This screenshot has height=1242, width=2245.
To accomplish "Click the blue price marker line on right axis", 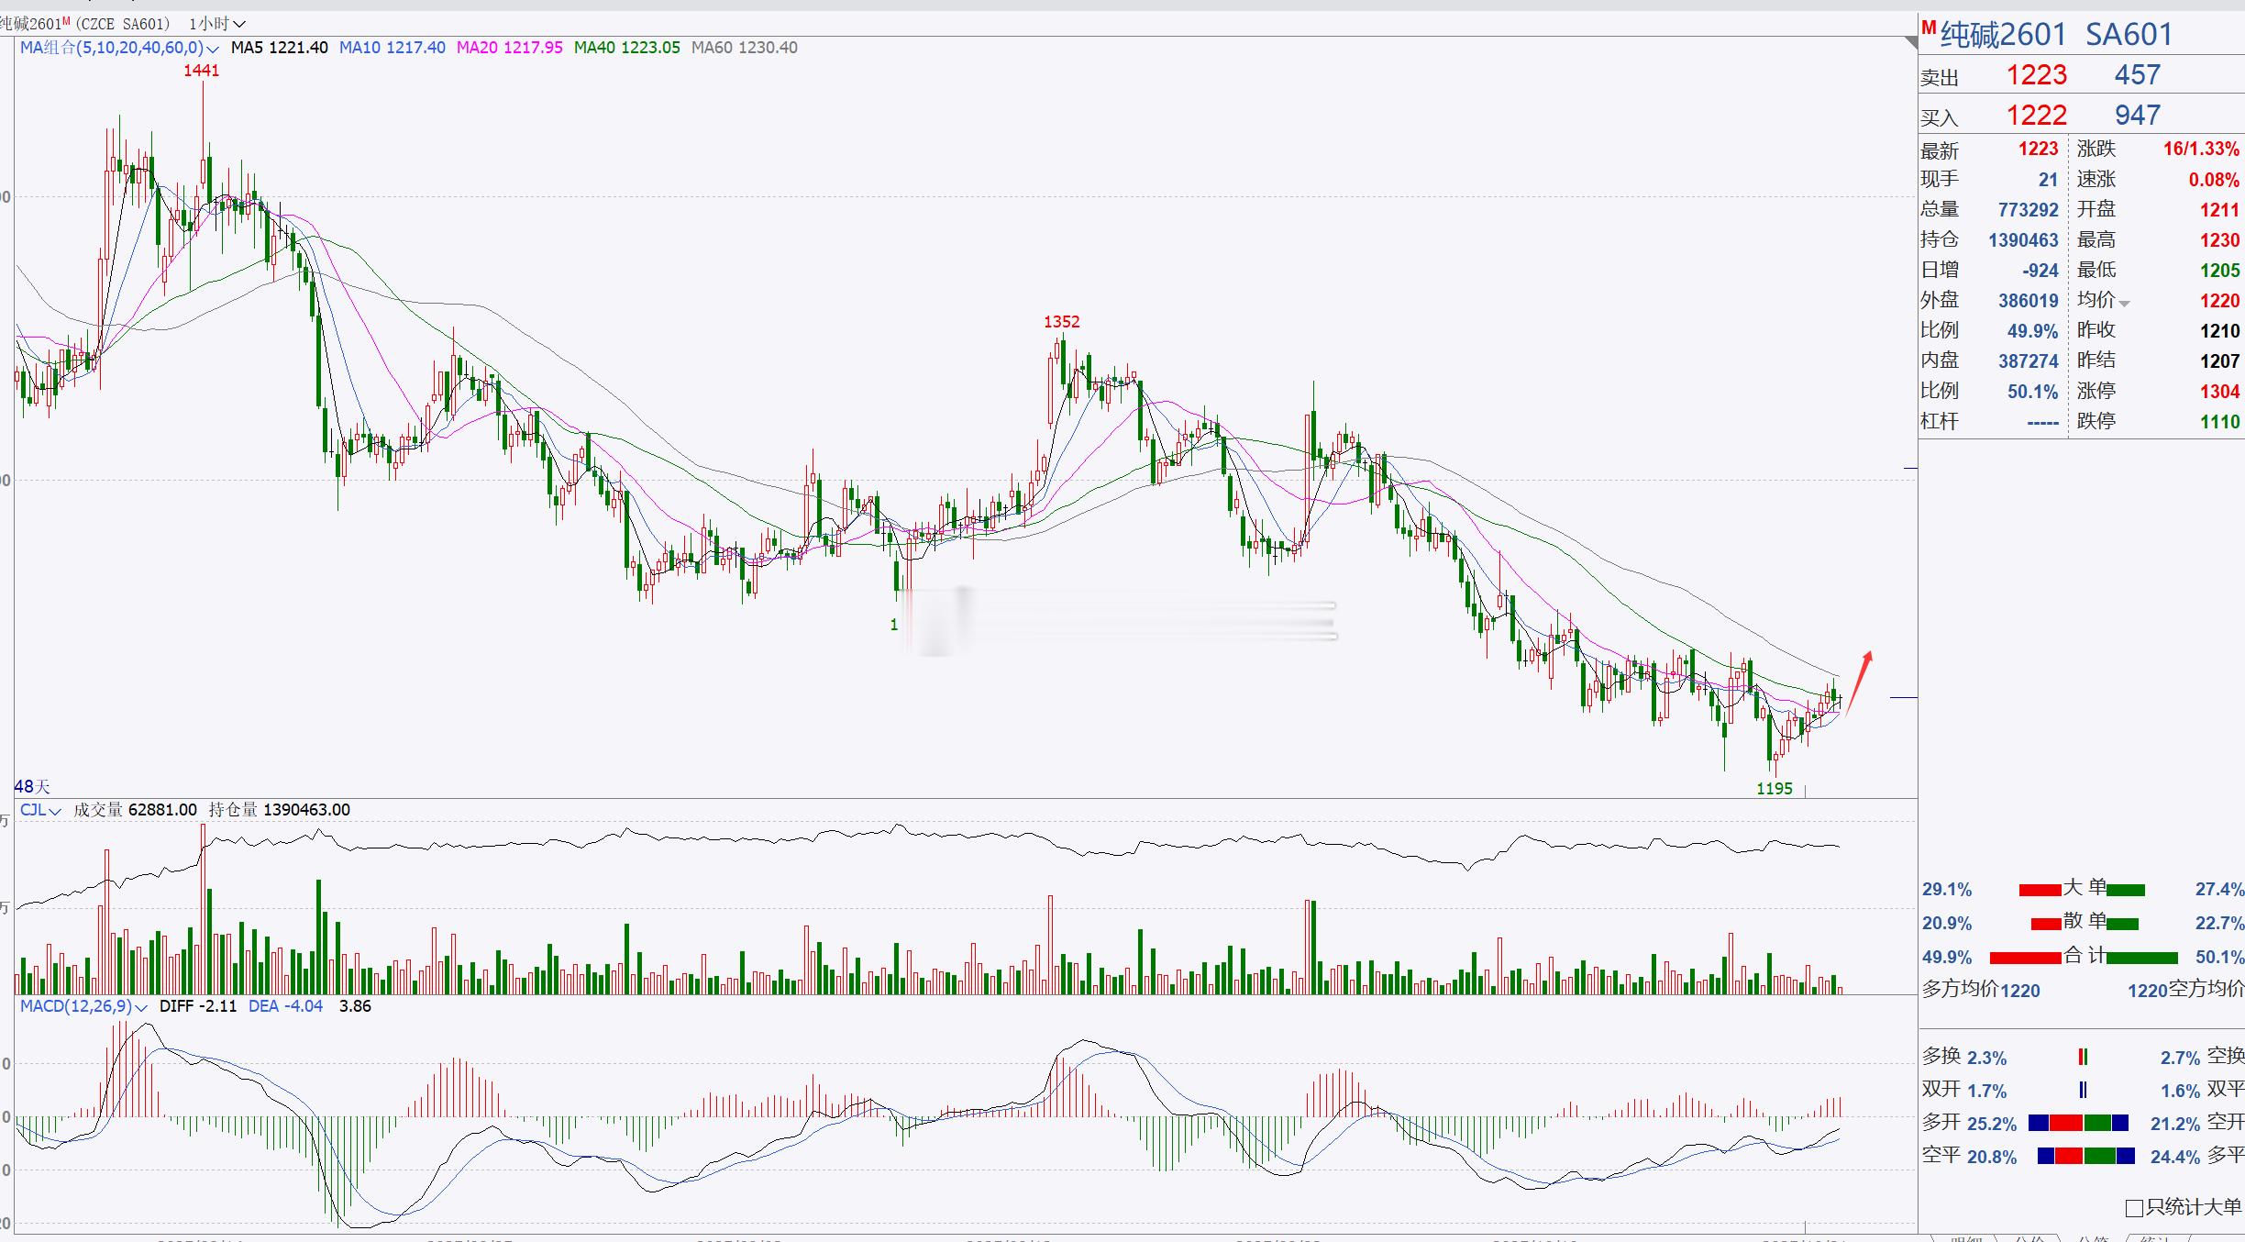I will pos(1903,698).
